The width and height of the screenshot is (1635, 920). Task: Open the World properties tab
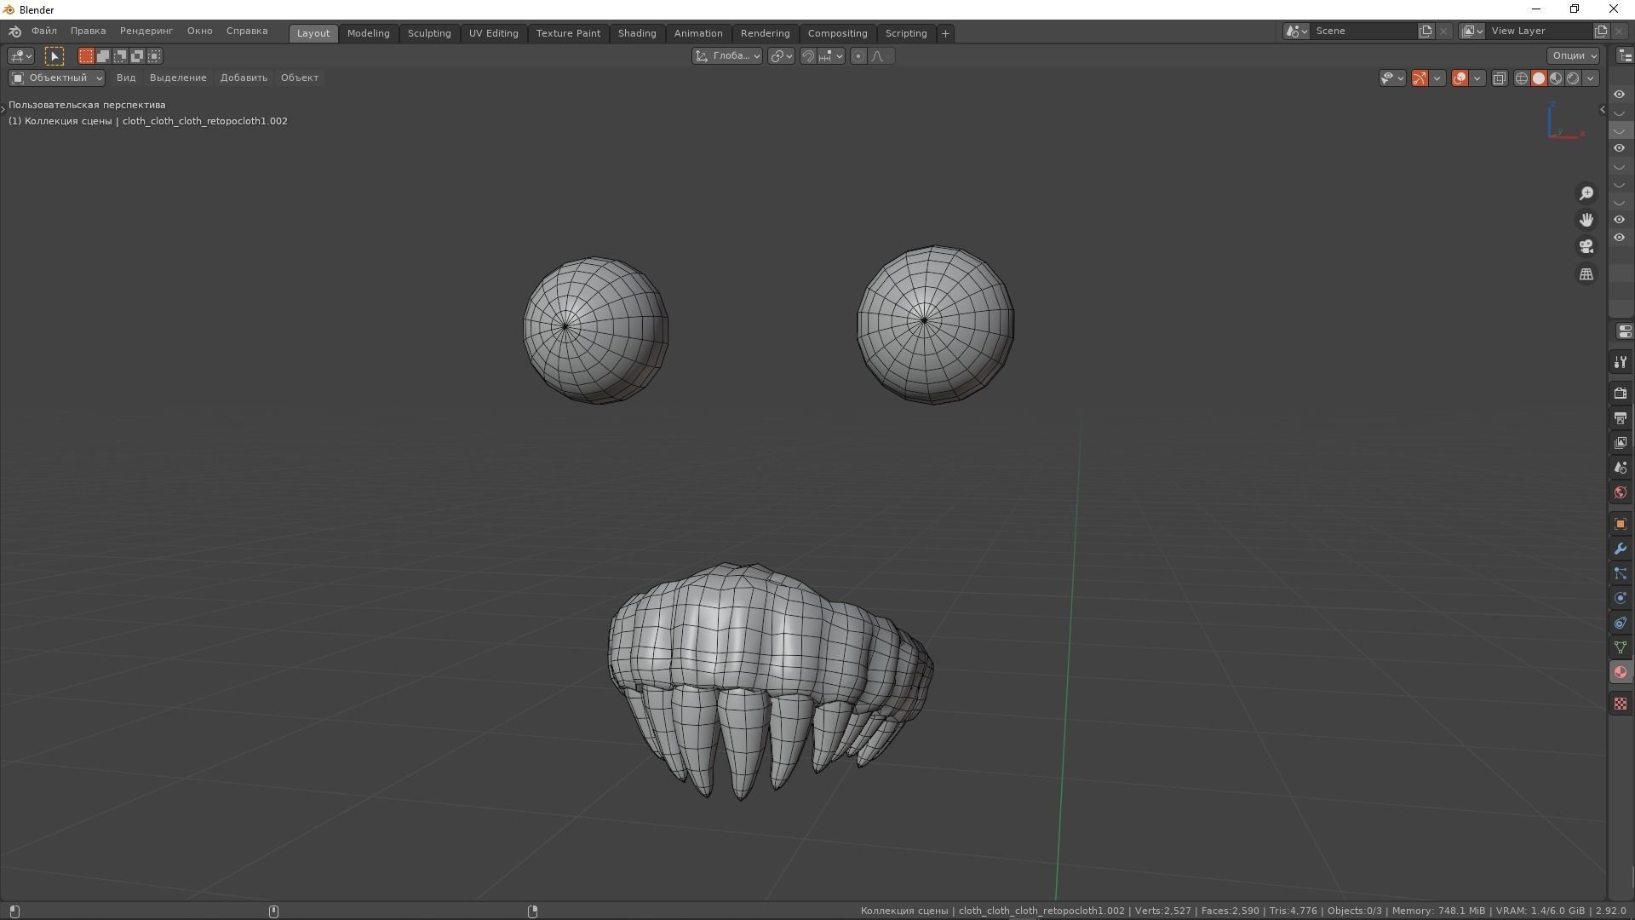pos(1620,492)
